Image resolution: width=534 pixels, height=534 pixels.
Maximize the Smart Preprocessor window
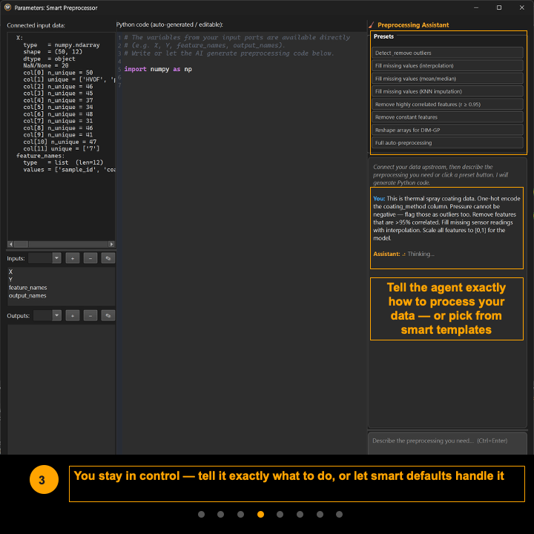tap(499, 7)
